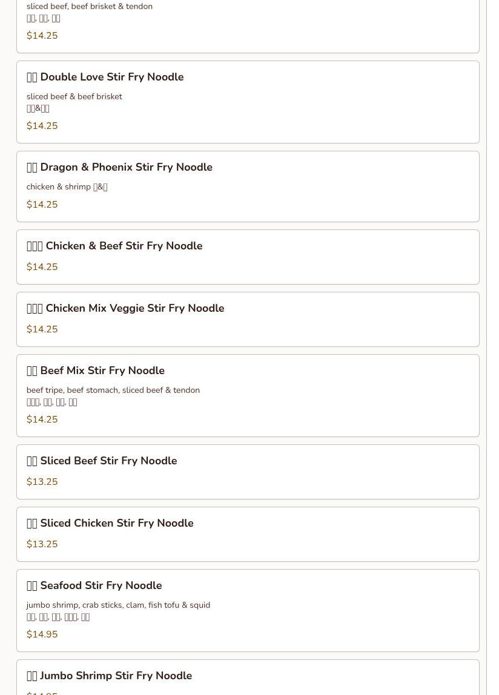Select Jumbo Shrimp Stir Fry Noodle
499x695 pixels.
(x=110, y=676)
